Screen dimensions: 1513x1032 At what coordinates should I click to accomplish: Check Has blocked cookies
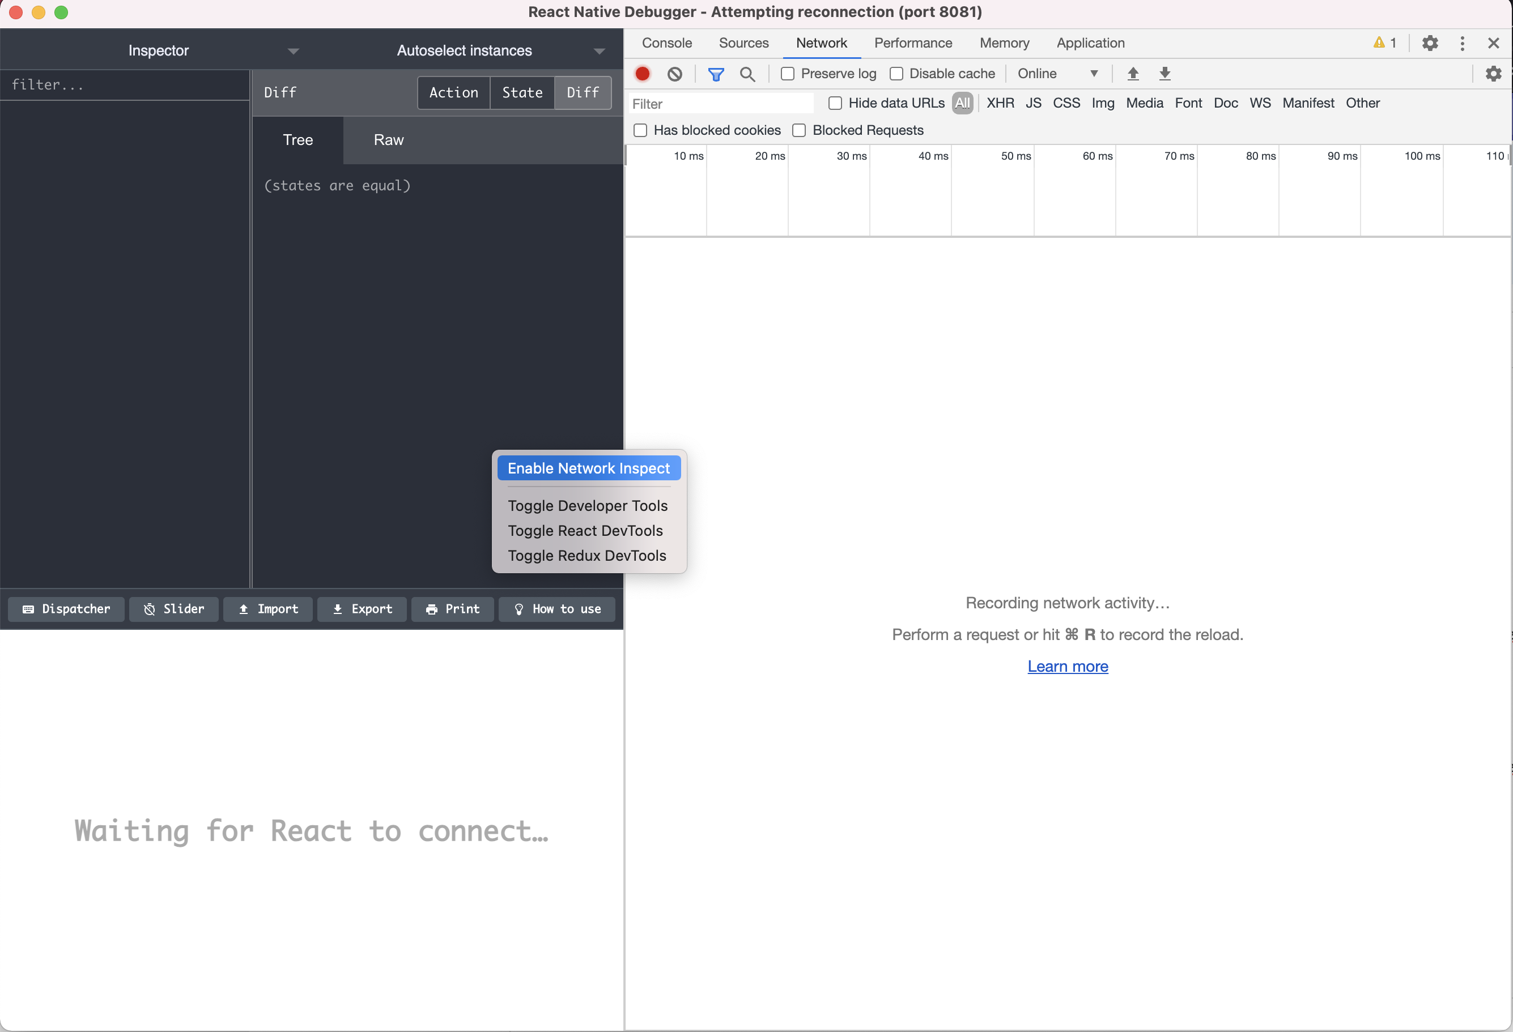pos(640,130)
